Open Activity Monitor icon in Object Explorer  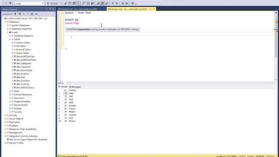37,14
